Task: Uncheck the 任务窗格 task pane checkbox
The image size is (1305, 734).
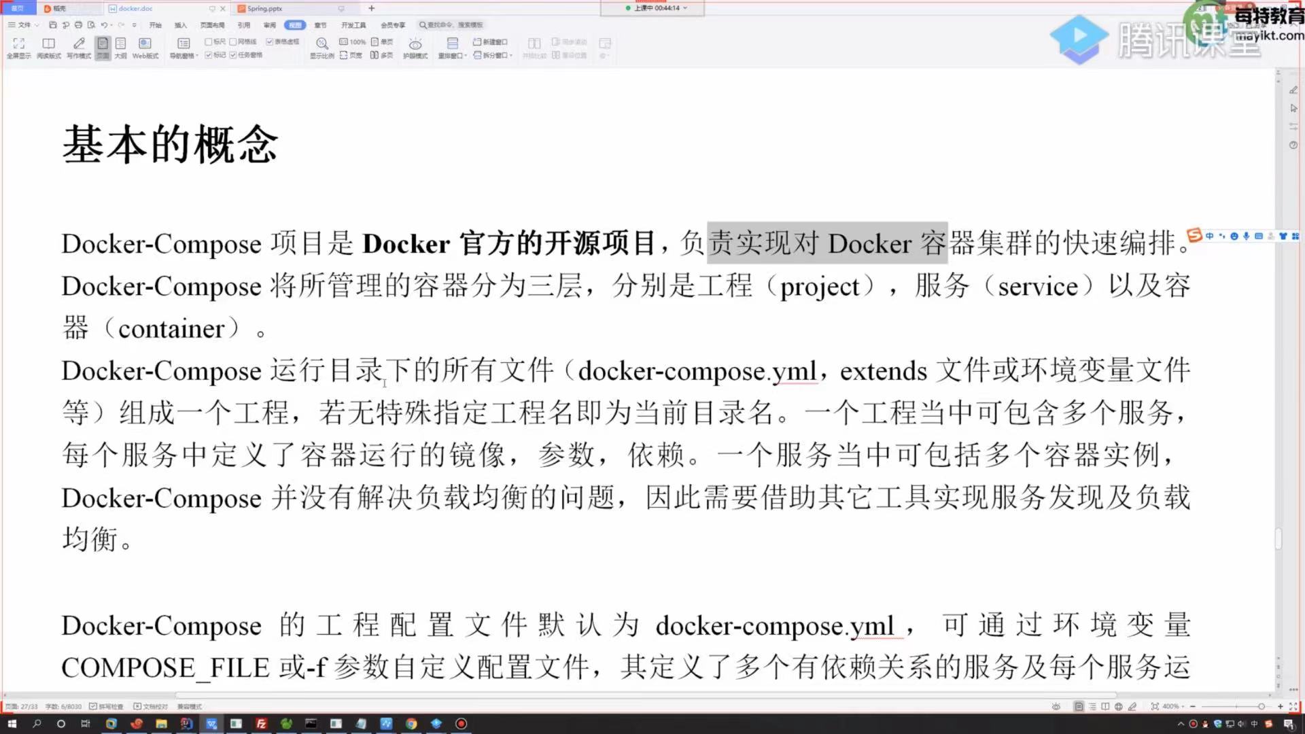Action: 233,55
